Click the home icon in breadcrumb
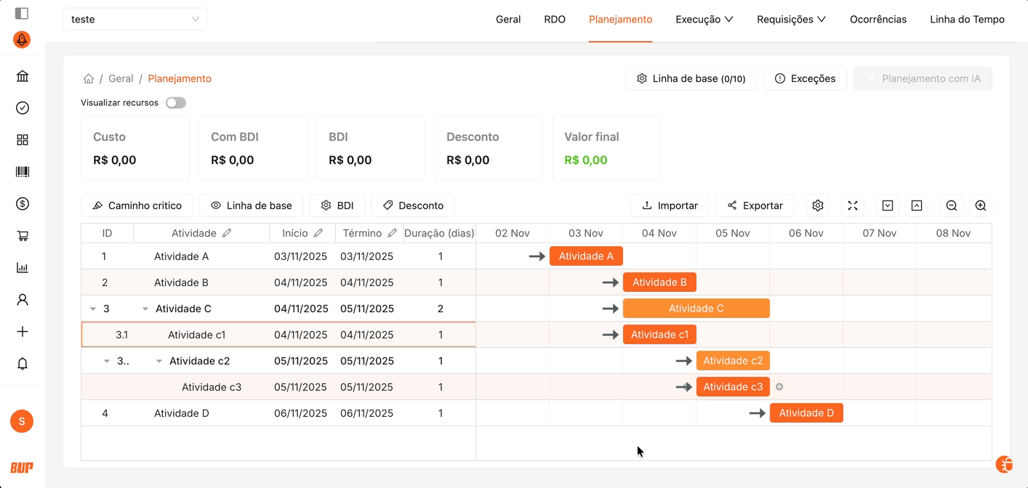 point(89,78)
